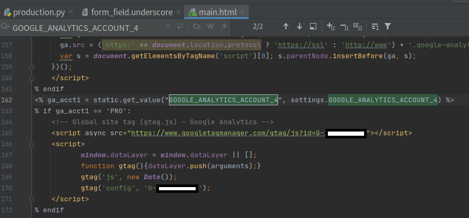
Task: Close the production.py tab
Action: point(71,12)
